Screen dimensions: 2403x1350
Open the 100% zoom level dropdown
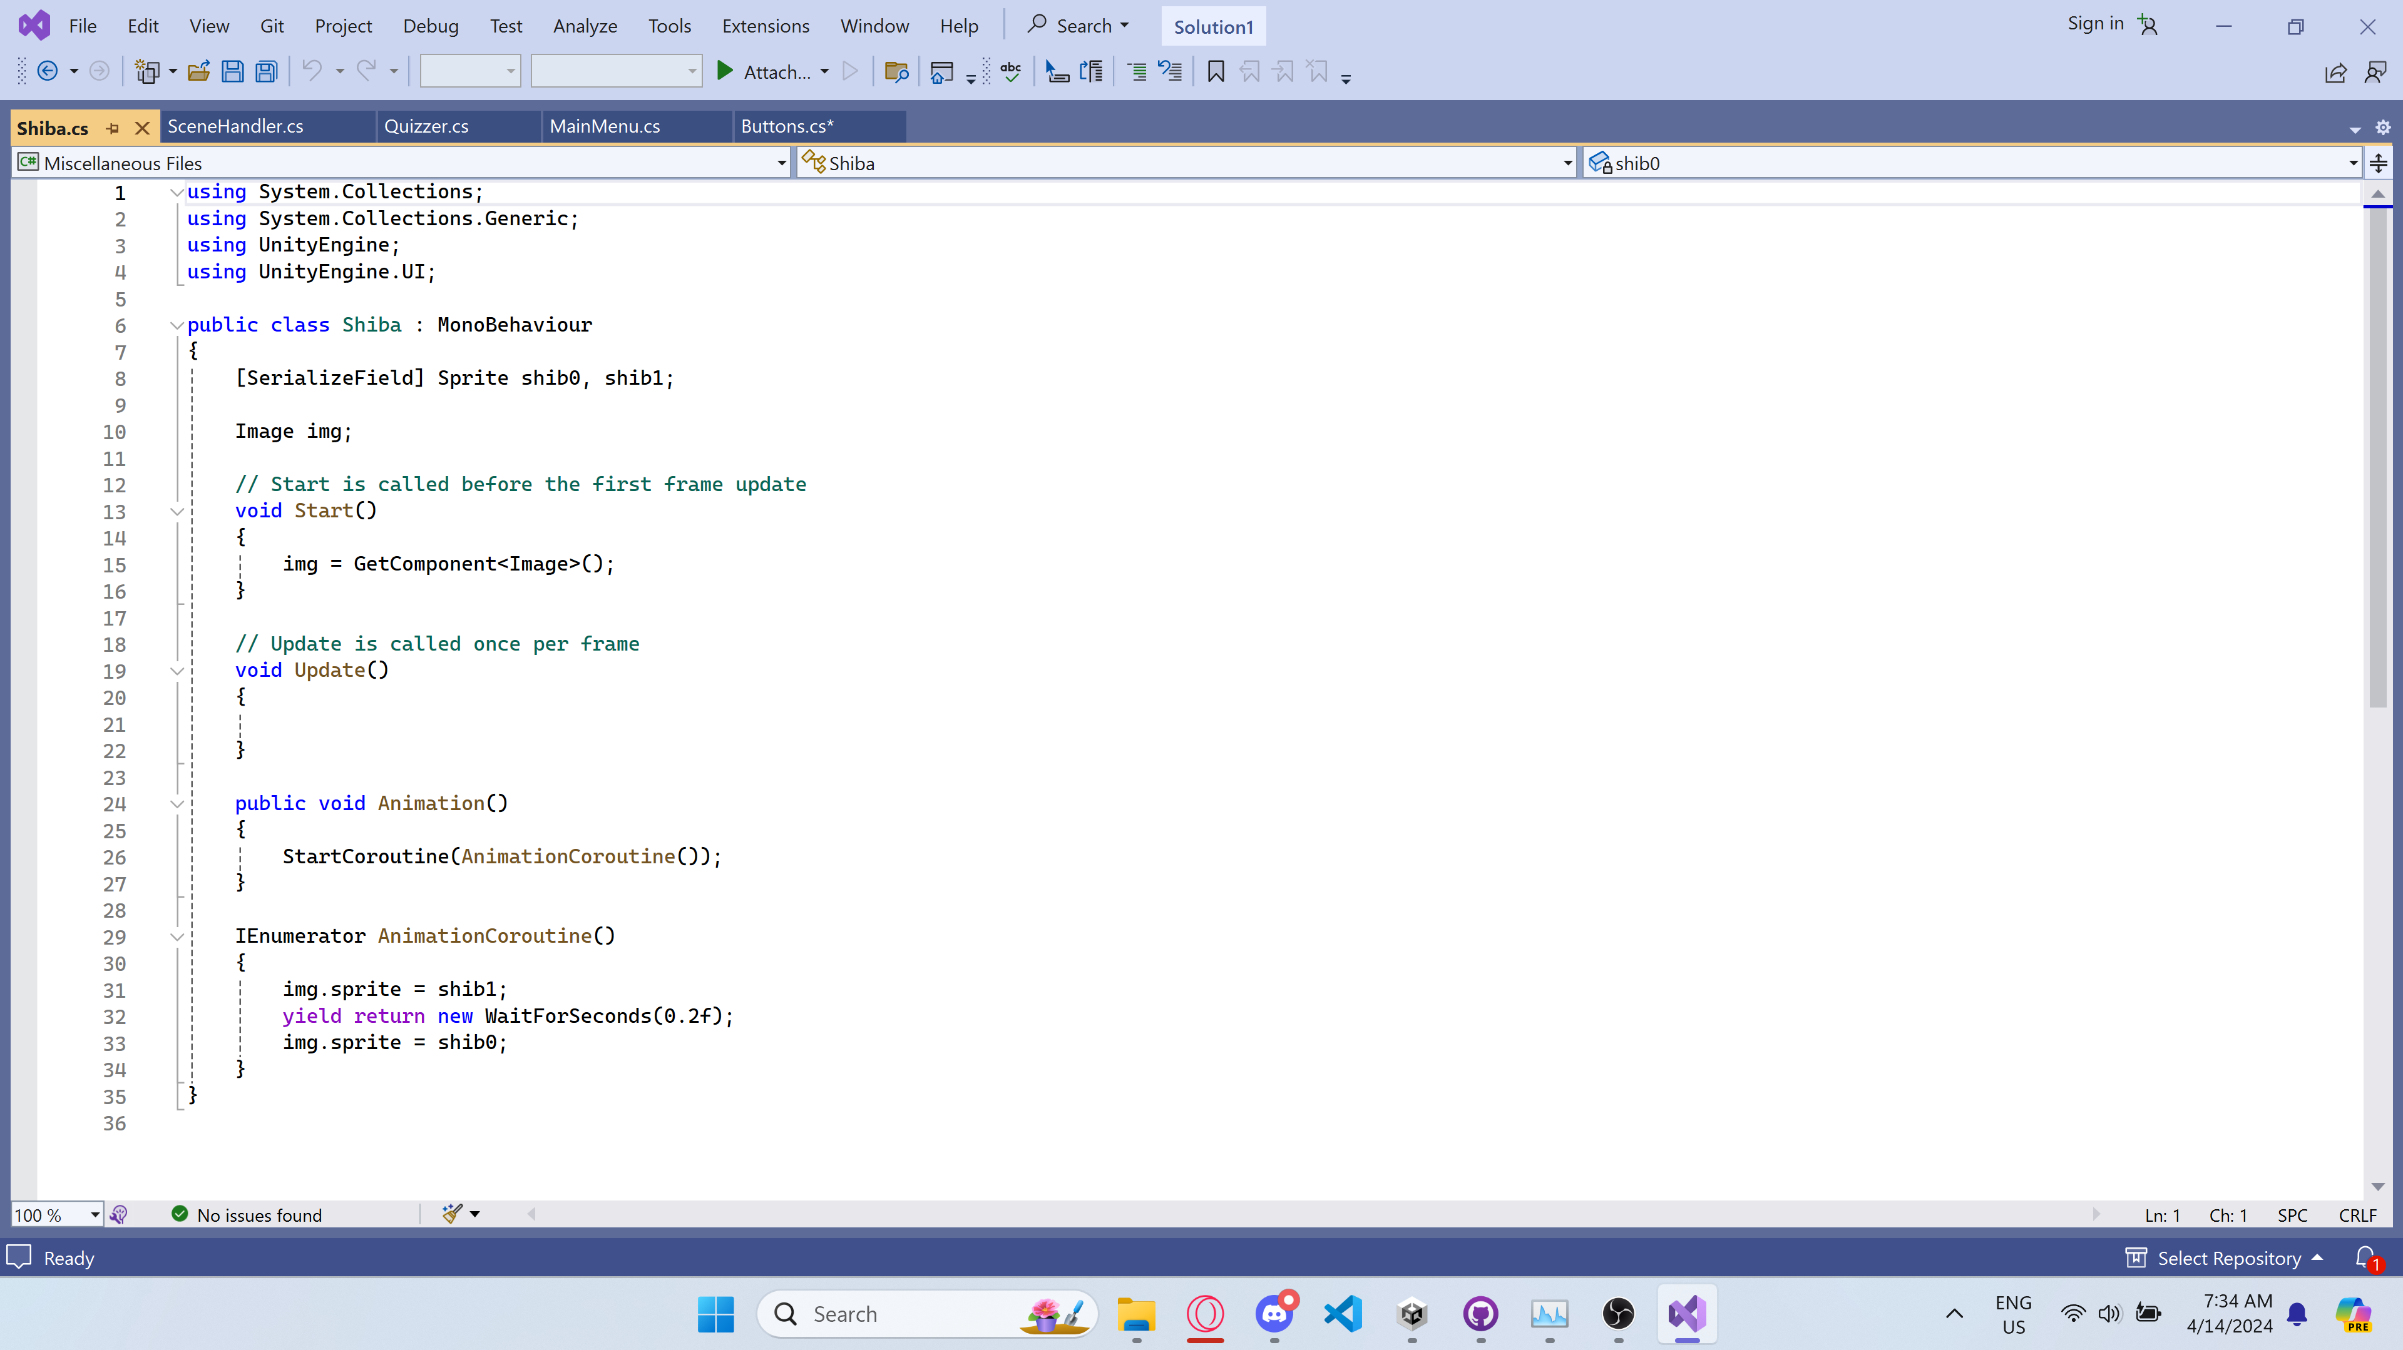click(x=95, y=1215)
